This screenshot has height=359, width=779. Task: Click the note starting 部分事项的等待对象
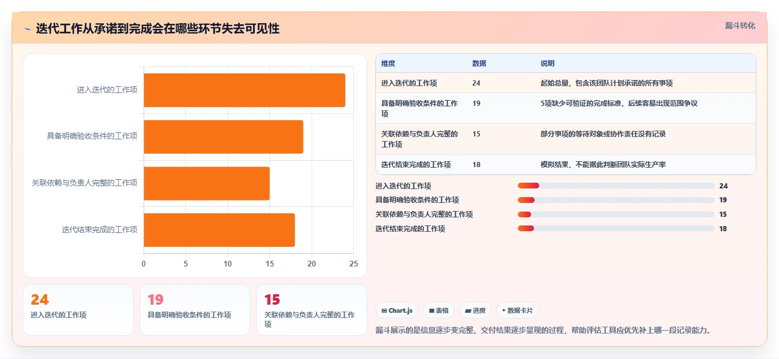(x=603, y=134)
